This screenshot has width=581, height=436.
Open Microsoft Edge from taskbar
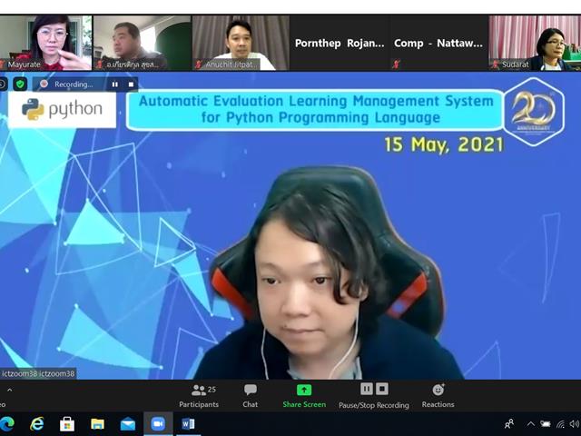6,423
